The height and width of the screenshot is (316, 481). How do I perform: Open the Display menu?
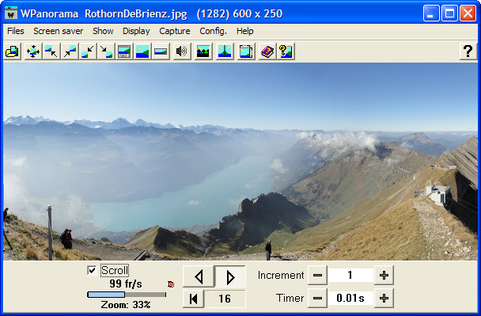pyautogui.click(x=136, y=31)
